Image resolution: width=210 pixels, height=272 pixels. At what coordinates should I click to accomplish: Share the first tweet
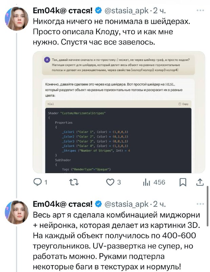coord(199,183)
